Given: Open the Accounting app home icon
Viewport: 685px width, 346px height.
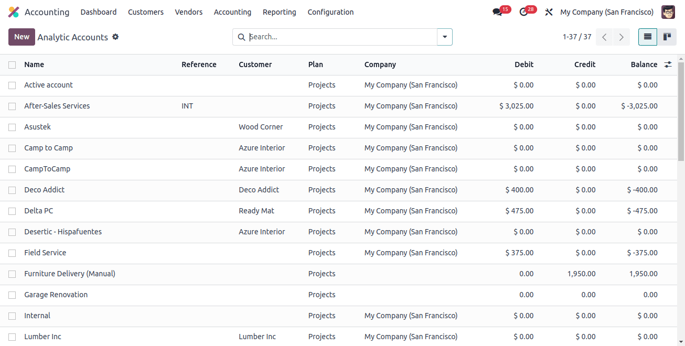Looking at the screenshot, I should (x=14, y=12).
